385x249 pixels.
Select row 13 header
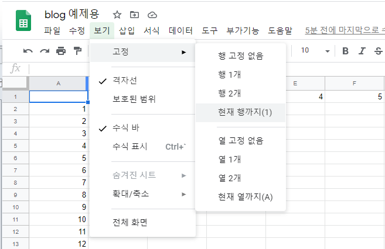pos(15,244)
